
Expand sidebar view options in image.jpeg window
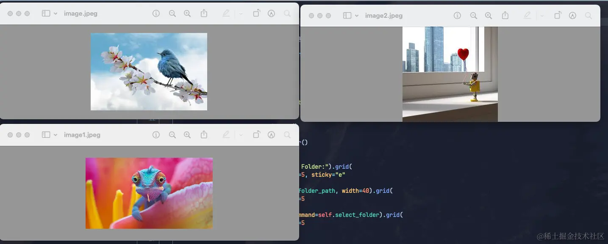tap(56, 14)
